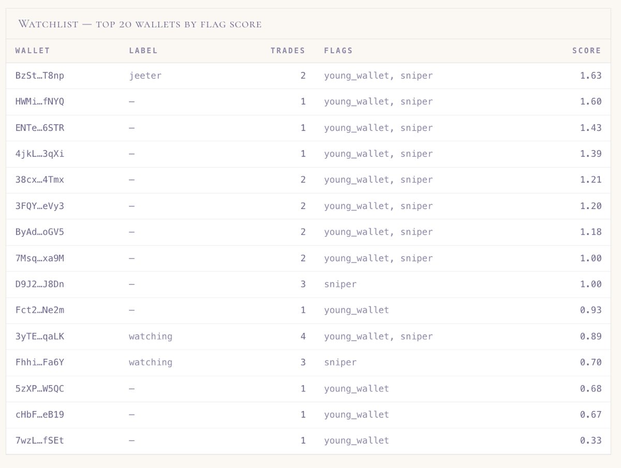This screenshot has width=621, height=468.
Task: Click young_wallet flag in Fct2…Ne2m row
Action: [x=357, y=310]
